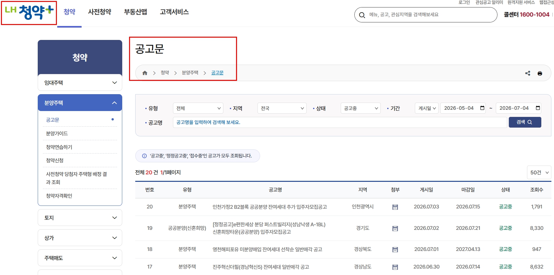Click the start date field 2026-05-04
Image resolution: width=554 pixels, height=275 pixels.
464,108
